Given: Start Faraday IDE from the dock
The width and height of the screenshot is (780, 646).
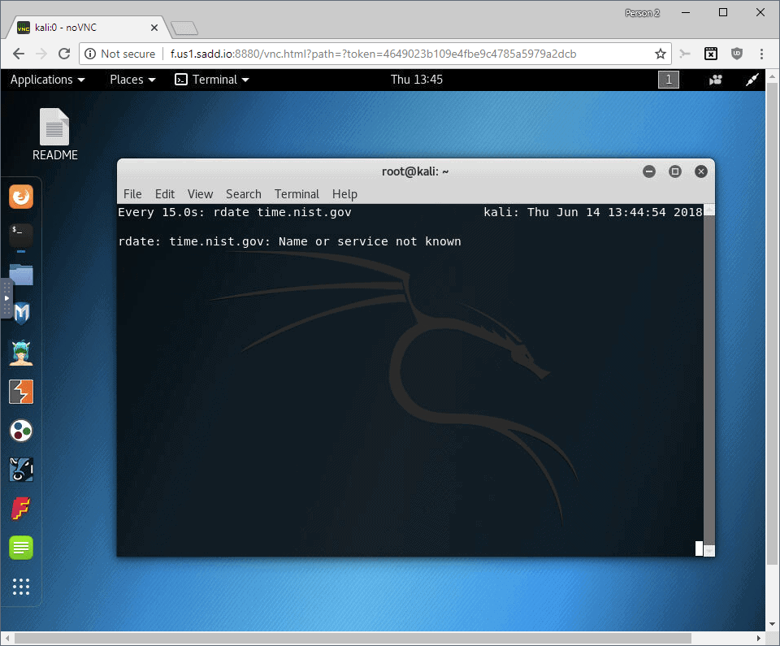Looking at the screenshot, I should (x=20, y=508).
